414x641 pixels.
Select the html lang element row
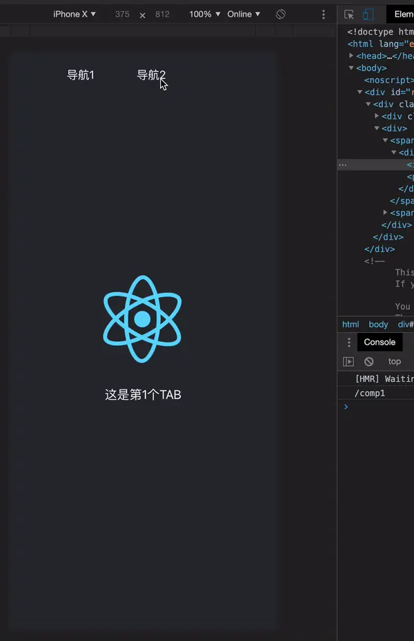pyautogui.click(x=380, y=44)
